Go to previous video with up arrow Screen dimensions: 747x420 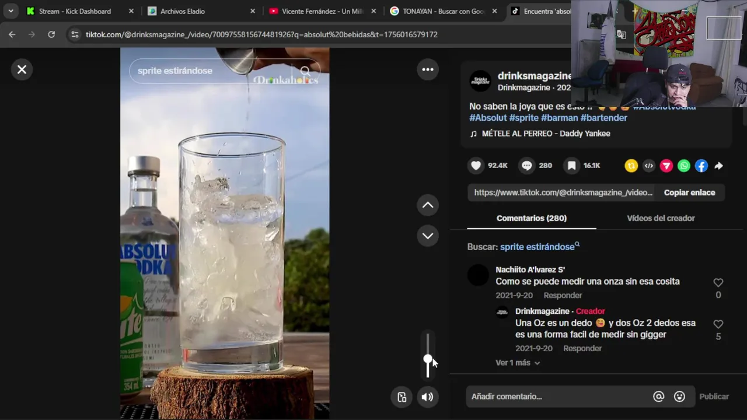[428, 205]
